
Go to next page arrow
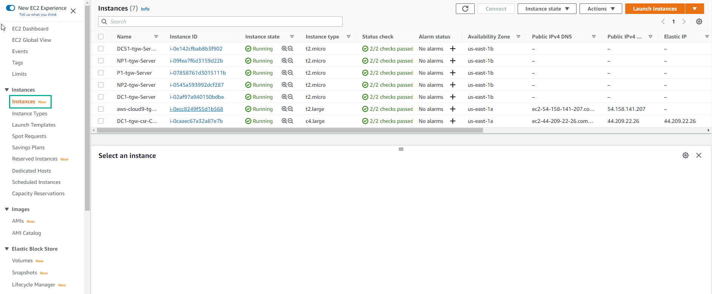pos(684,21)
